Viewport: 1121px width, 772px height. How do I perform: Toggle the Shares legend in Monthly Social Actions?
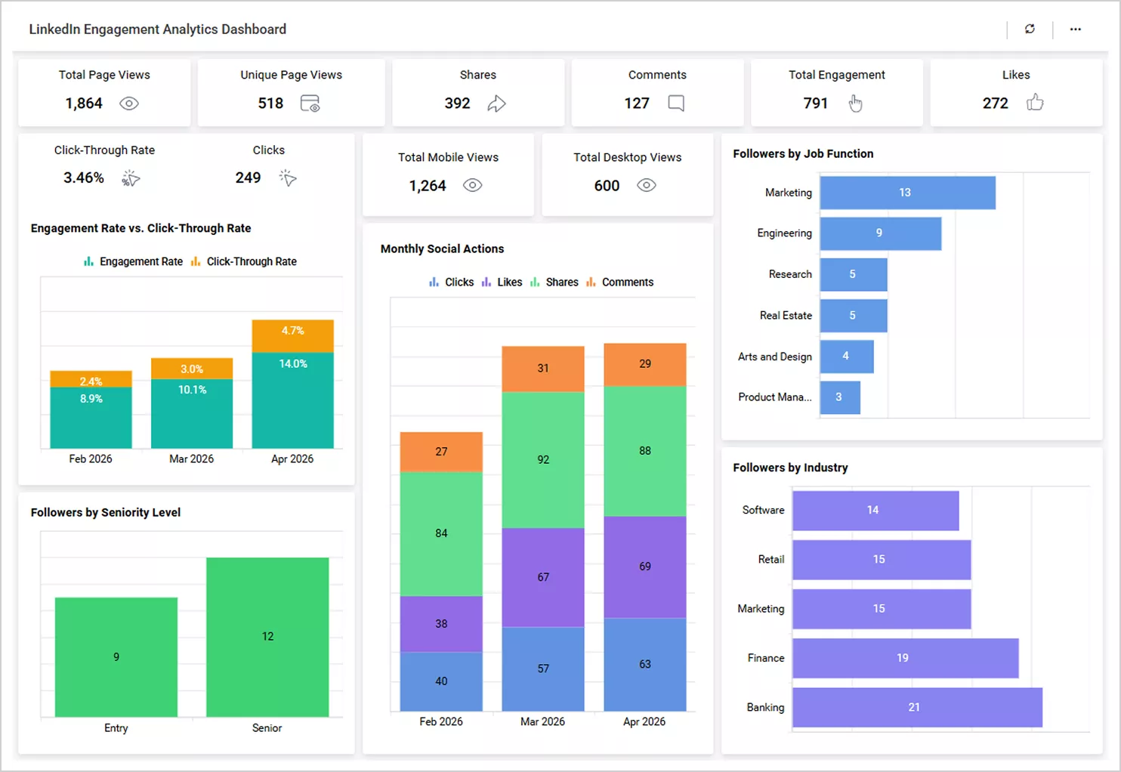pyautogui.click(x=554, y=282)
